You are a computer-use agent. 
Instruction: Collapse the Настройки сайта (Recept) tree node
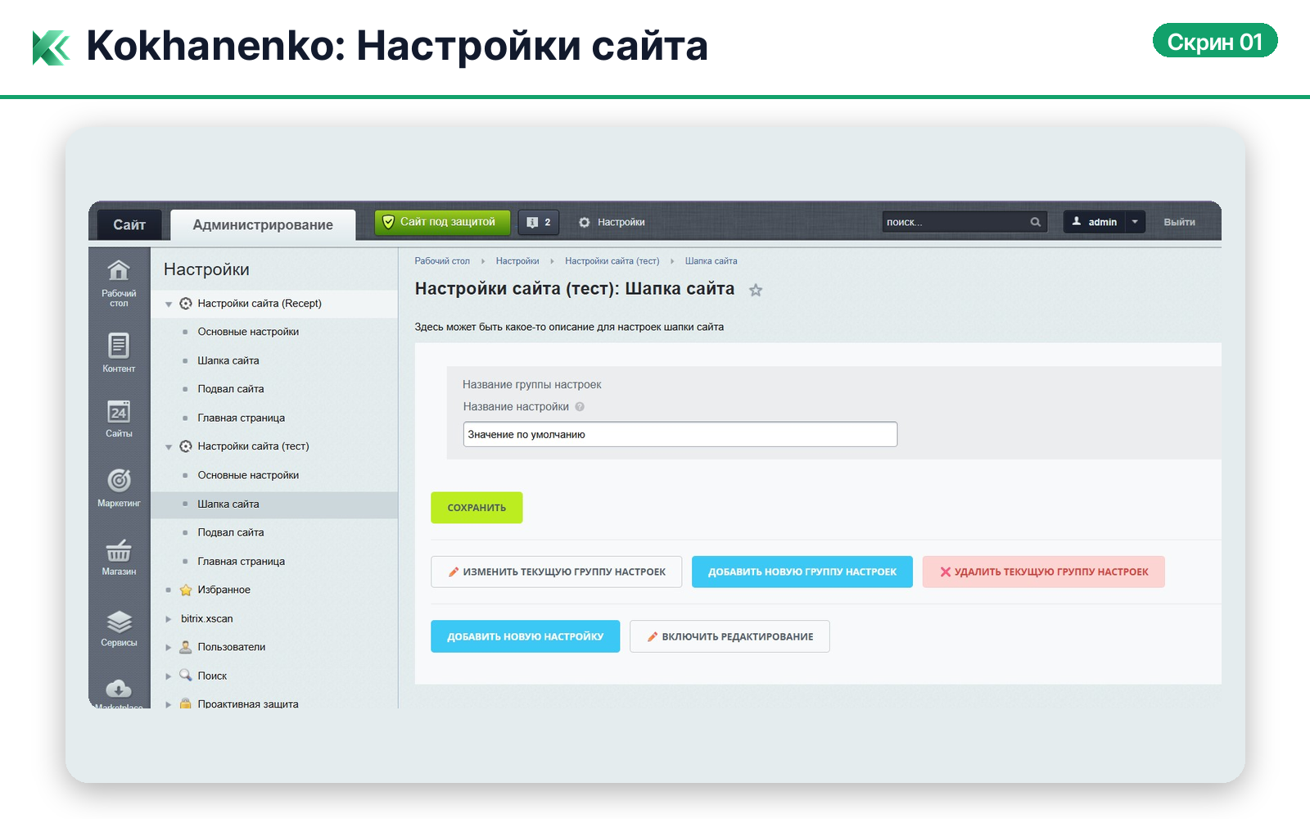pyautogui.click(x=169, y=304)
